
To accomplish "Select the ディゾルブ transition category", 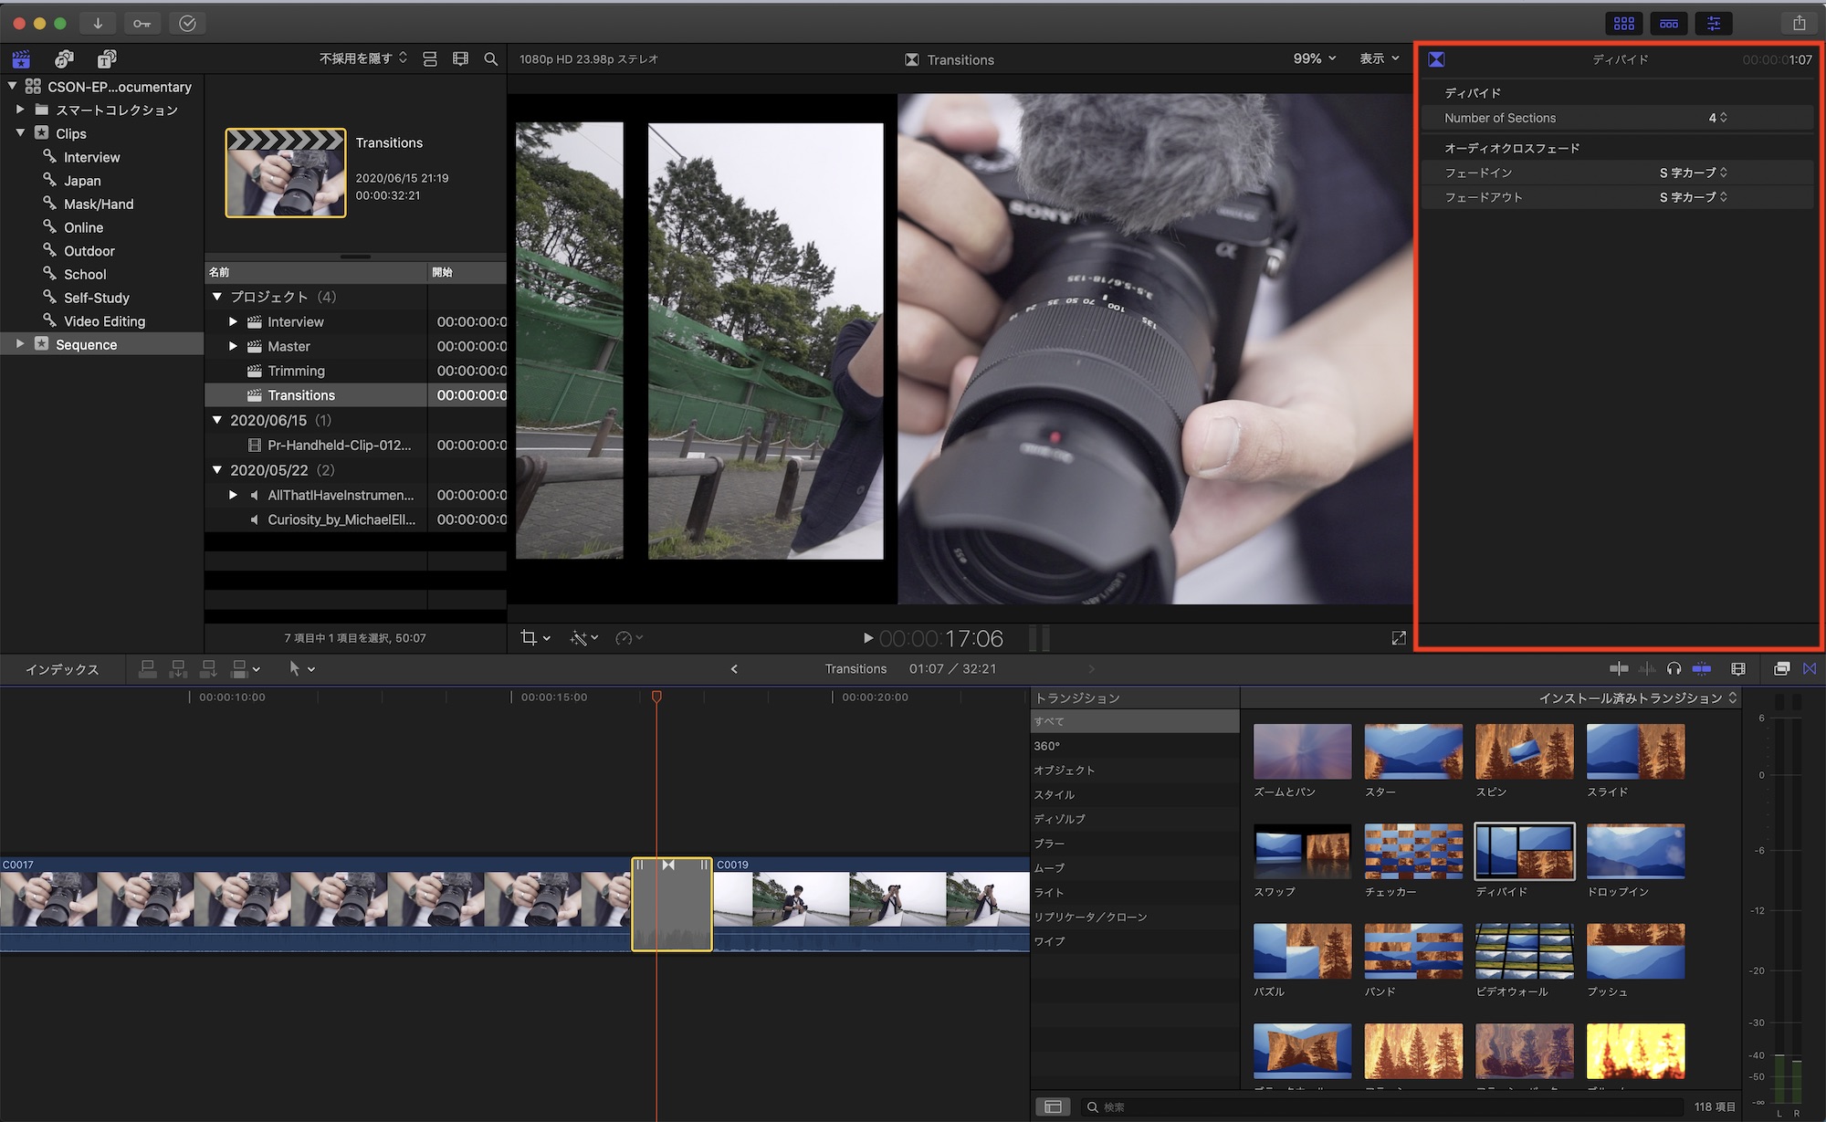I will point(1059,819).
